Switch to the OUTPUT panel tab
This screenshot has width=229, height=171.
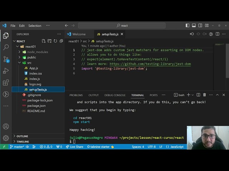[x=94, y=95]
